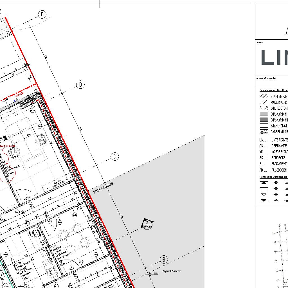This screenshot has width=288, height=288.
Task: Click the light gray Gipskarton swatch
Action: [x=264, y=114]
